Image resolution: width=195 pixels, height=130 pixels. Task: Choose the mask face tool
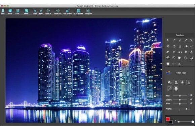(x=174, y=58)
